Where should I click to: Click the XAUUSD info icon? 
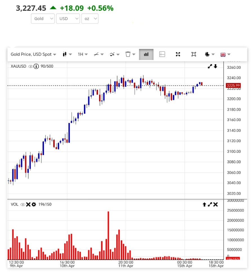pyautogui.click(x=36, y=66)
